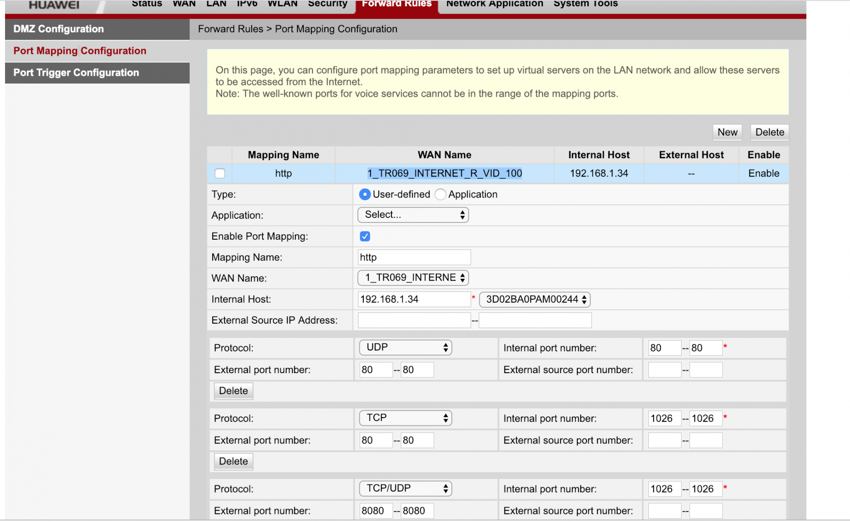The width and height of the screenshot is (850, 523).
Task: Click the UDP rule internal port start field
Action: click(x=664, y=348)
